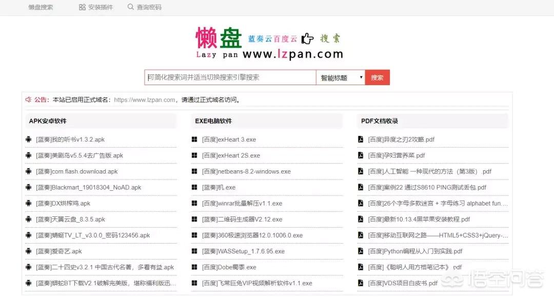This screenshot has width=554, height=298.
Task: Open [蓝奏]WASSetup_1.7.6.95.exe
Action: coord(244,251)
